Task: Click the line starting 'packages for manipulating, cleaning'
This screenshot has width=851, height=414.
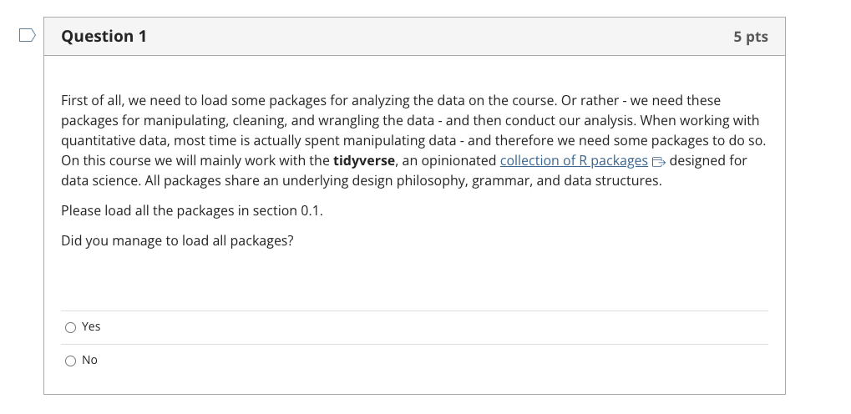Action: 410,120
